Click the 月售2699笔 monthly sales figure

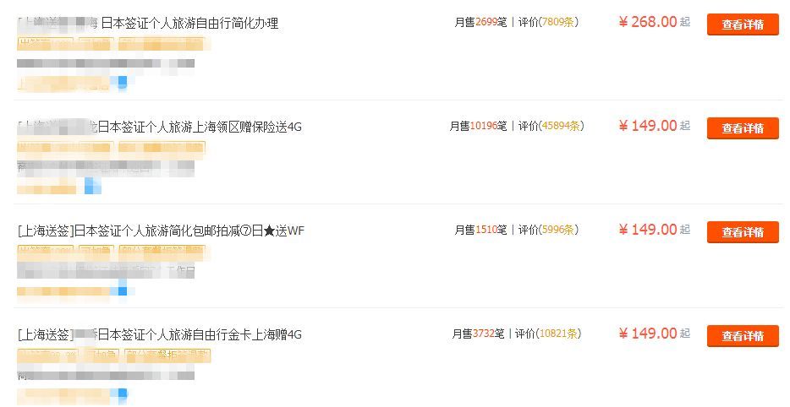click(480, 22)
